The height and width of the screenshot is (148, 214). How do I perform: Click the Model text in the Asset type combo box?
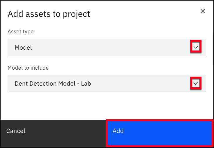pos(23,48)
